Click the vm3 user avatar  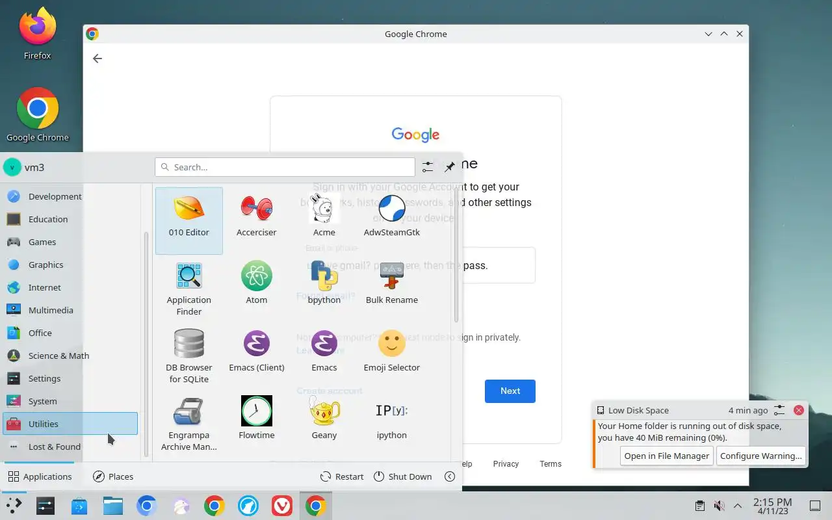click(12, 167)
